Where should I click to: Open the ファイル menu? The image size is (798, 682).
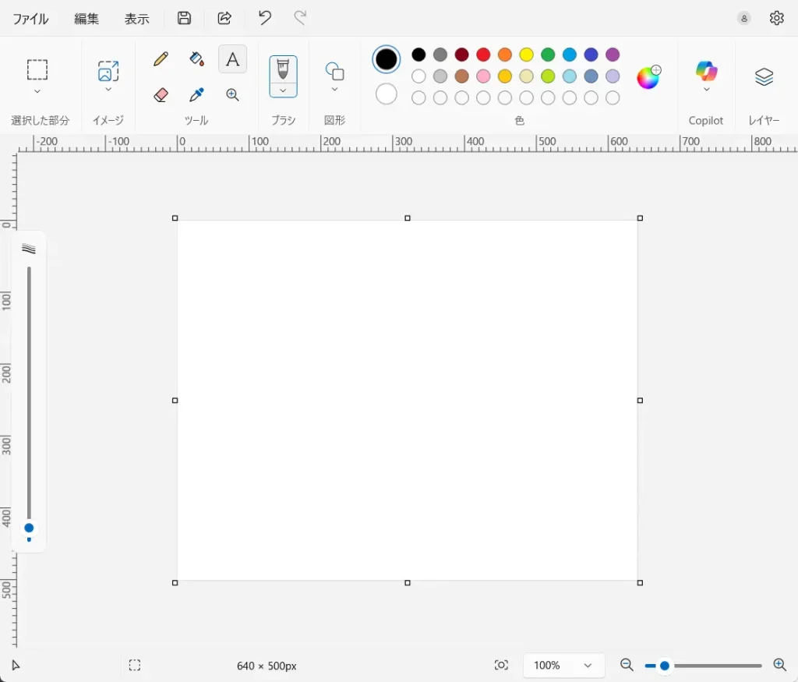coord(30,19)
